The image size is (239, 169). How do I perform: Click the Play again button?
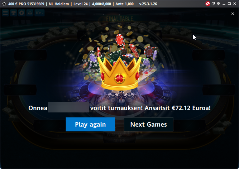[x=90, y=124]
